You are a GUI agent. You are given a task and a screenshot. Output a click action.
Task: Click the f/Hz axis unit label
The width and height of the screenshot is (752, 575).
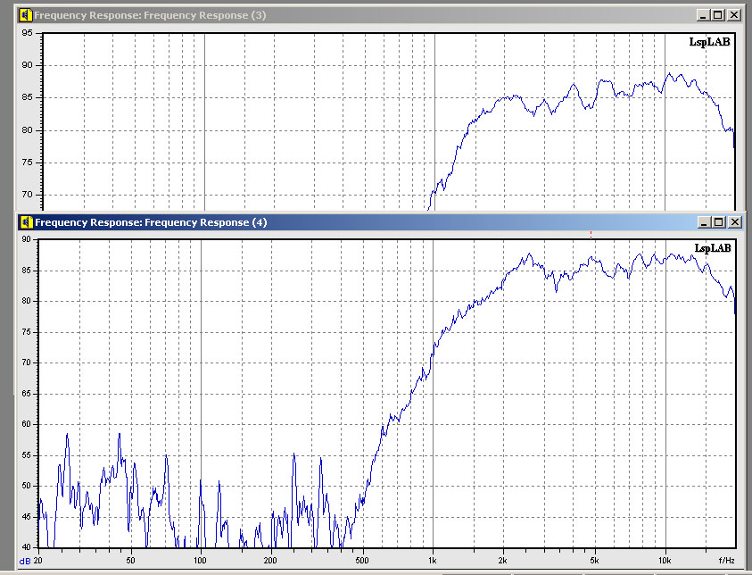coord(727,561)
